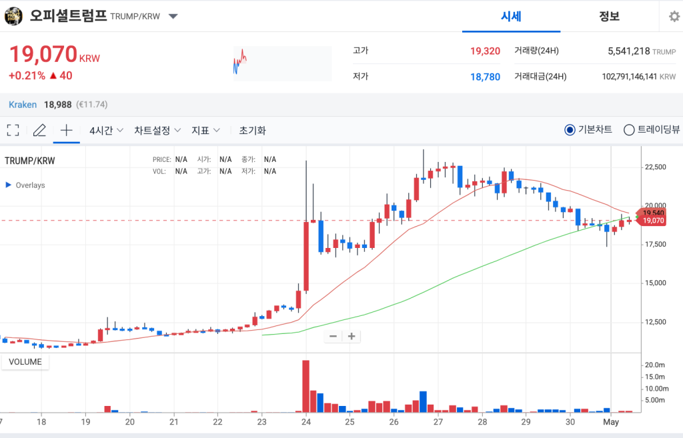Click the 오피셜트럼프 coin name heading
Viewport: 683px width, 438px height.
68,16
